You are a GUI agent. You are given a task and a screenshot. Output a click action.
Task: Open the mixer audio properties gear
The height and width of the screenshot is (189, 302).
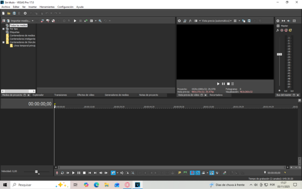click(x=278, y=21)
